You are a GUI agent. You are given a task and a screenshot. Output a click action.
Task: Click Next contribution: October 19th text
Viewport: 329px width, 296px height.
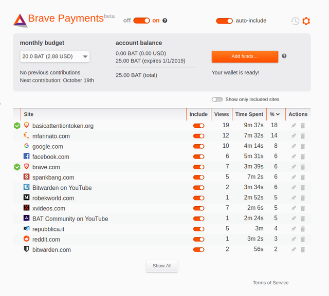coord(57,81)
